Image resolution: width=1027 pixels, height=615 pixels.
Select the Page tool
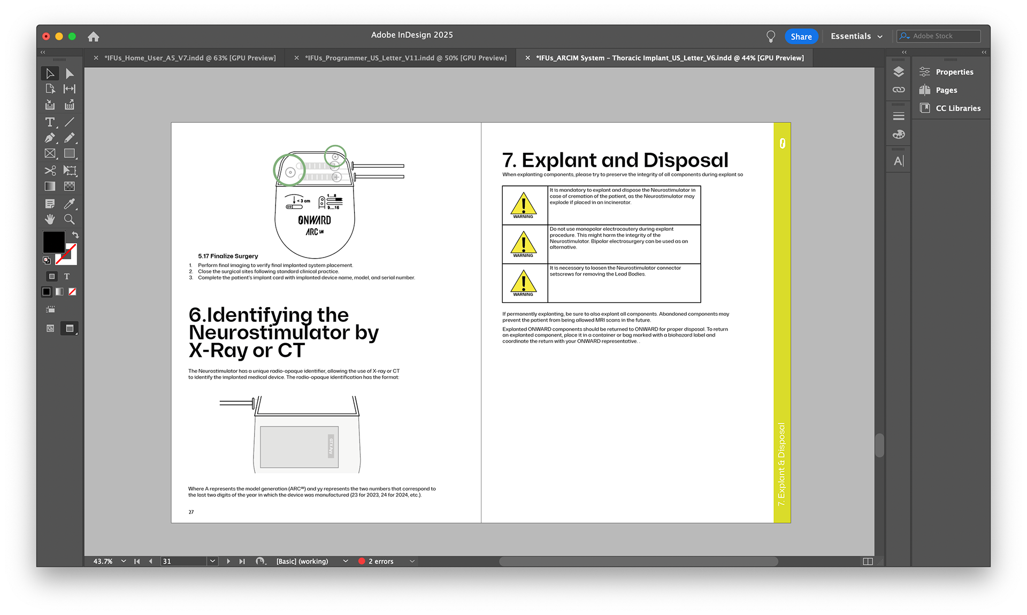click(x=50, y=89)
